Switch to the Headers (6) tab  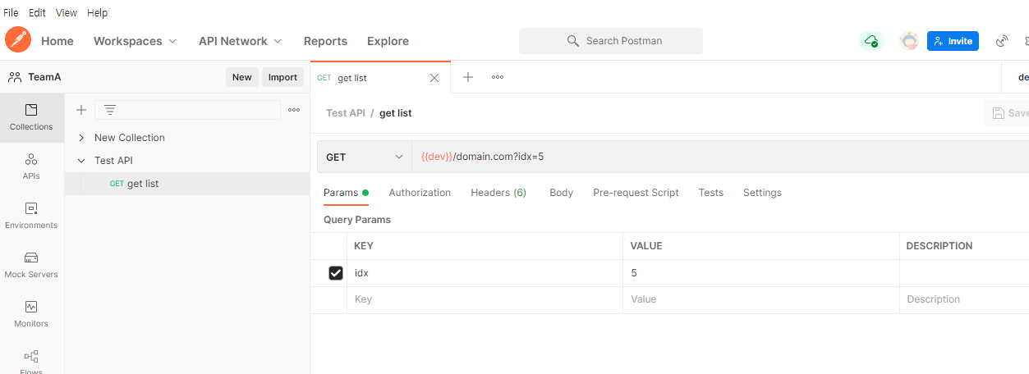498,193
